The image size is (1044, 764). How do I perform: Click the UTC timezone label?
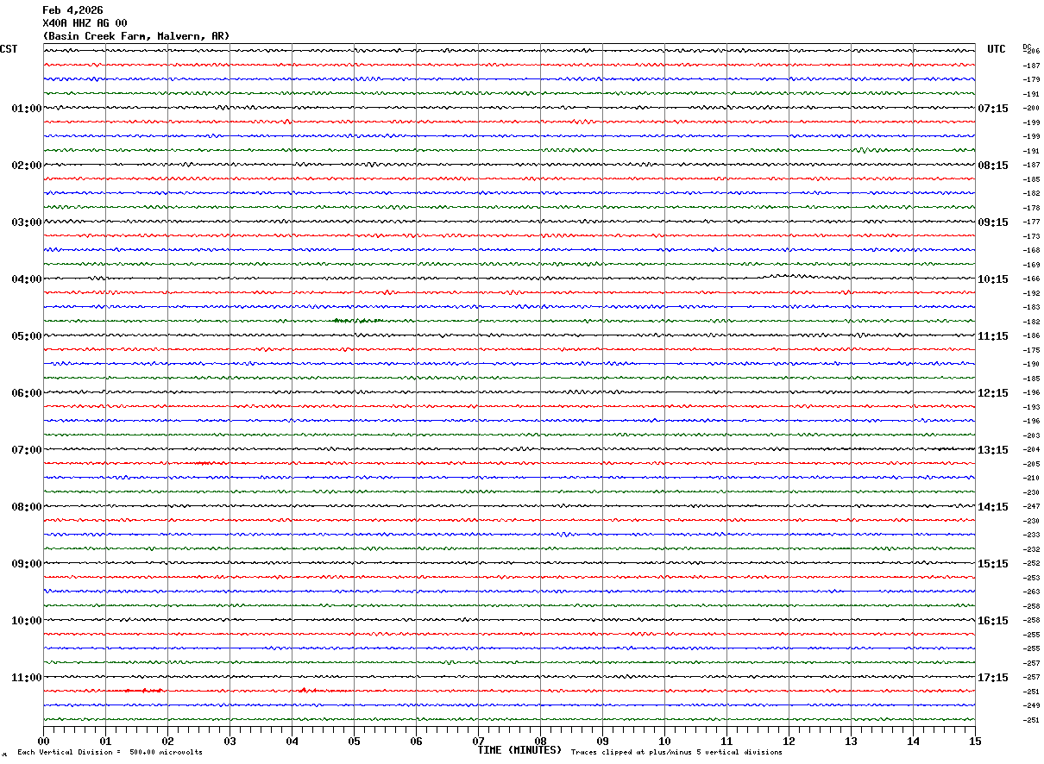click(997, 49)
